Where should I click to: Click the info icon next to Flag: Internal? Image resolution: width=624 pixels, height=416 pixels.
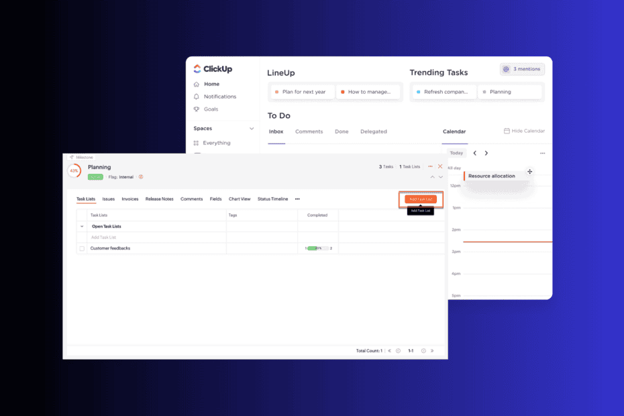click(141, 176)
